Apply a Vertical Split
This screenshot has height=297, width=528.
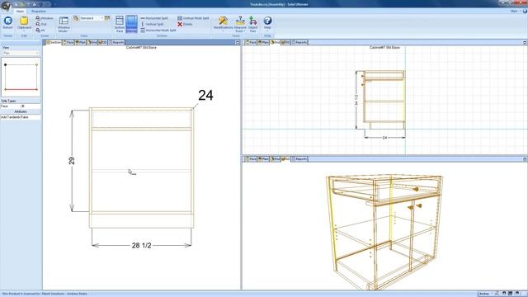[152, 24]
